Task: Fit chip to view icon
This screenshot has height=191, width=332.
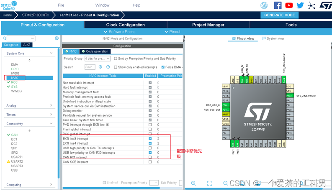Action: tap(209, 183)
